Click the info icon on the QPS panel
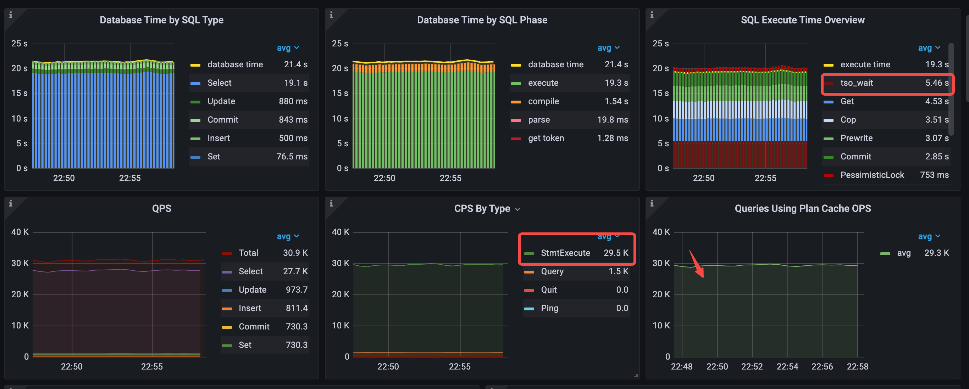Screen dimensions: 969x389 [x=10, y=203]
